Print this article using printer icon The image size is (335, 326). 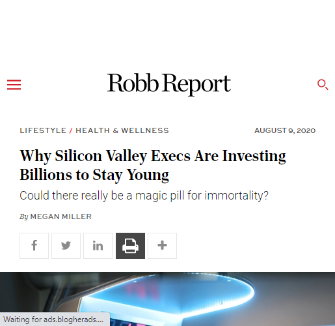tap(130, 246)
